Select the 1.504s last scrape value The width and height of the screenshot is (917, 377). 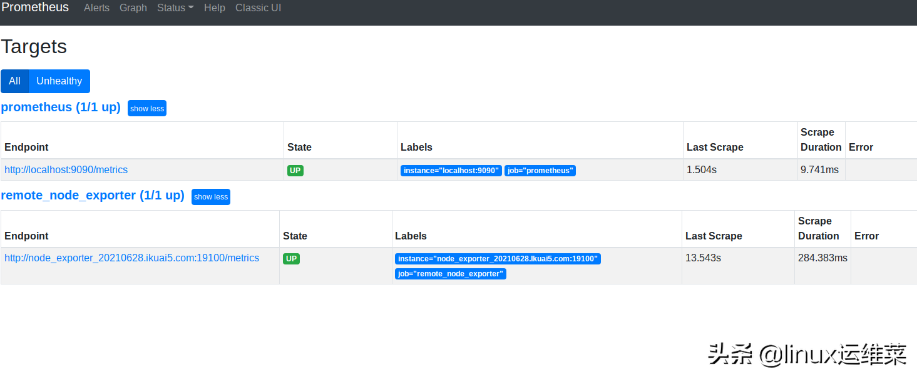pos(702,169)
